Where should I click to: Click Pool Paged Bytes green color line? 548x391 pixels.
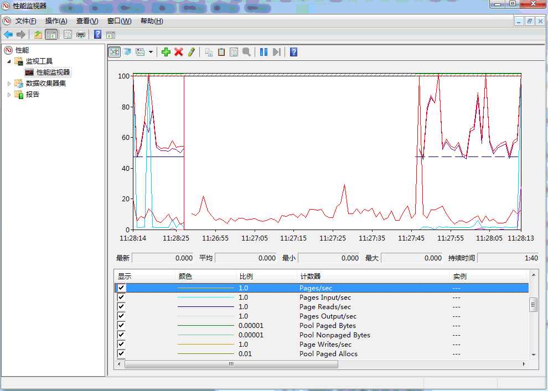(x=206, y=326)
